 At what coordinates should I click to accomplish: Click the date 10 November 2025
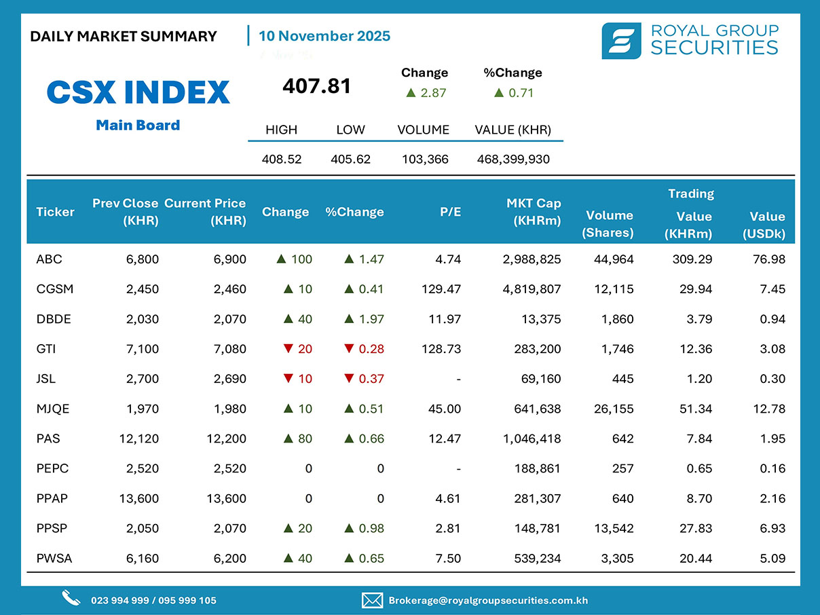(324, 36)
